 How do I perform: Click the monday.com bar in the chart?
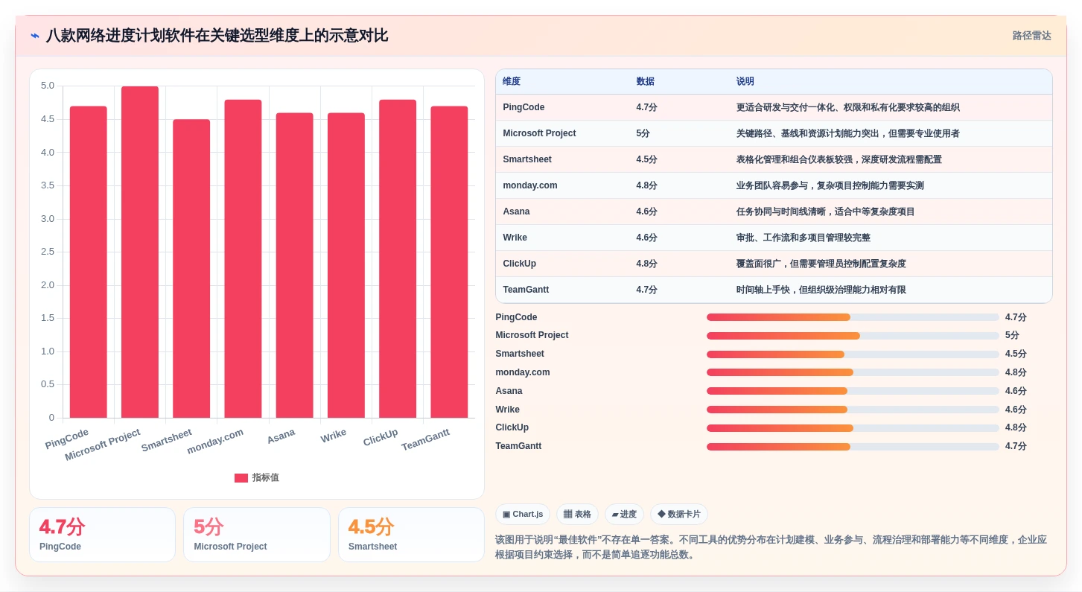click(243, 258)
